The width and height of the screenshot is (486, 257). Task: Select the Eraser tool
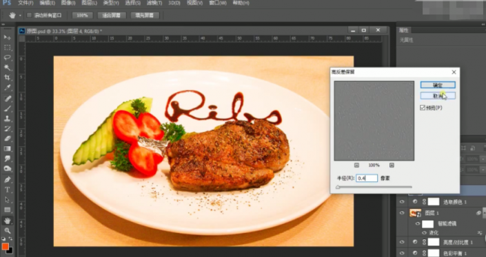pos(7,139)
